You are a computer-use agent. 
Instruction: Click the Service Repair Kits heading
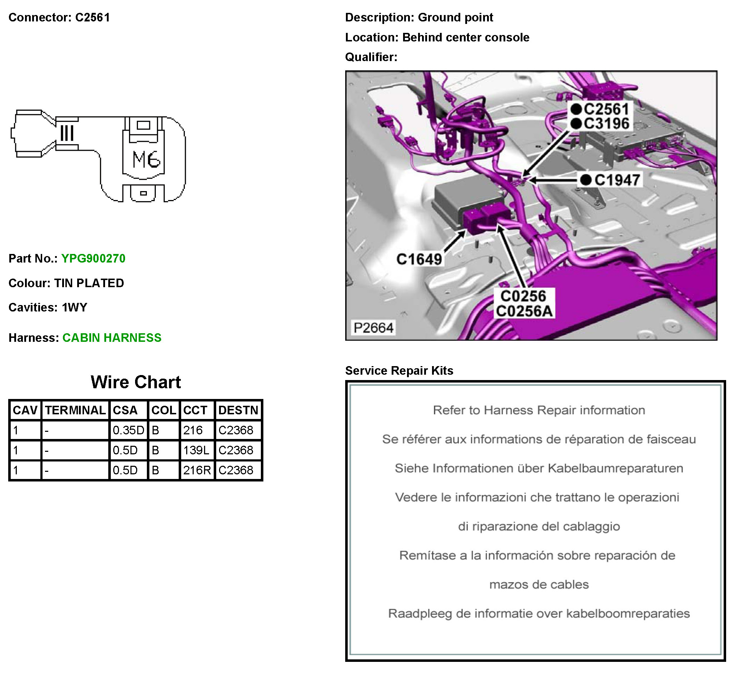(399, 371)
